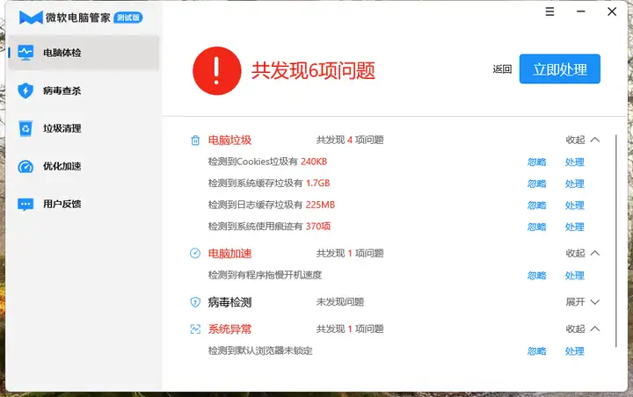The height and width of the screenshot is (397, 633).
Task: Click the 测试版 badge next to title
Action: (128, 18)
